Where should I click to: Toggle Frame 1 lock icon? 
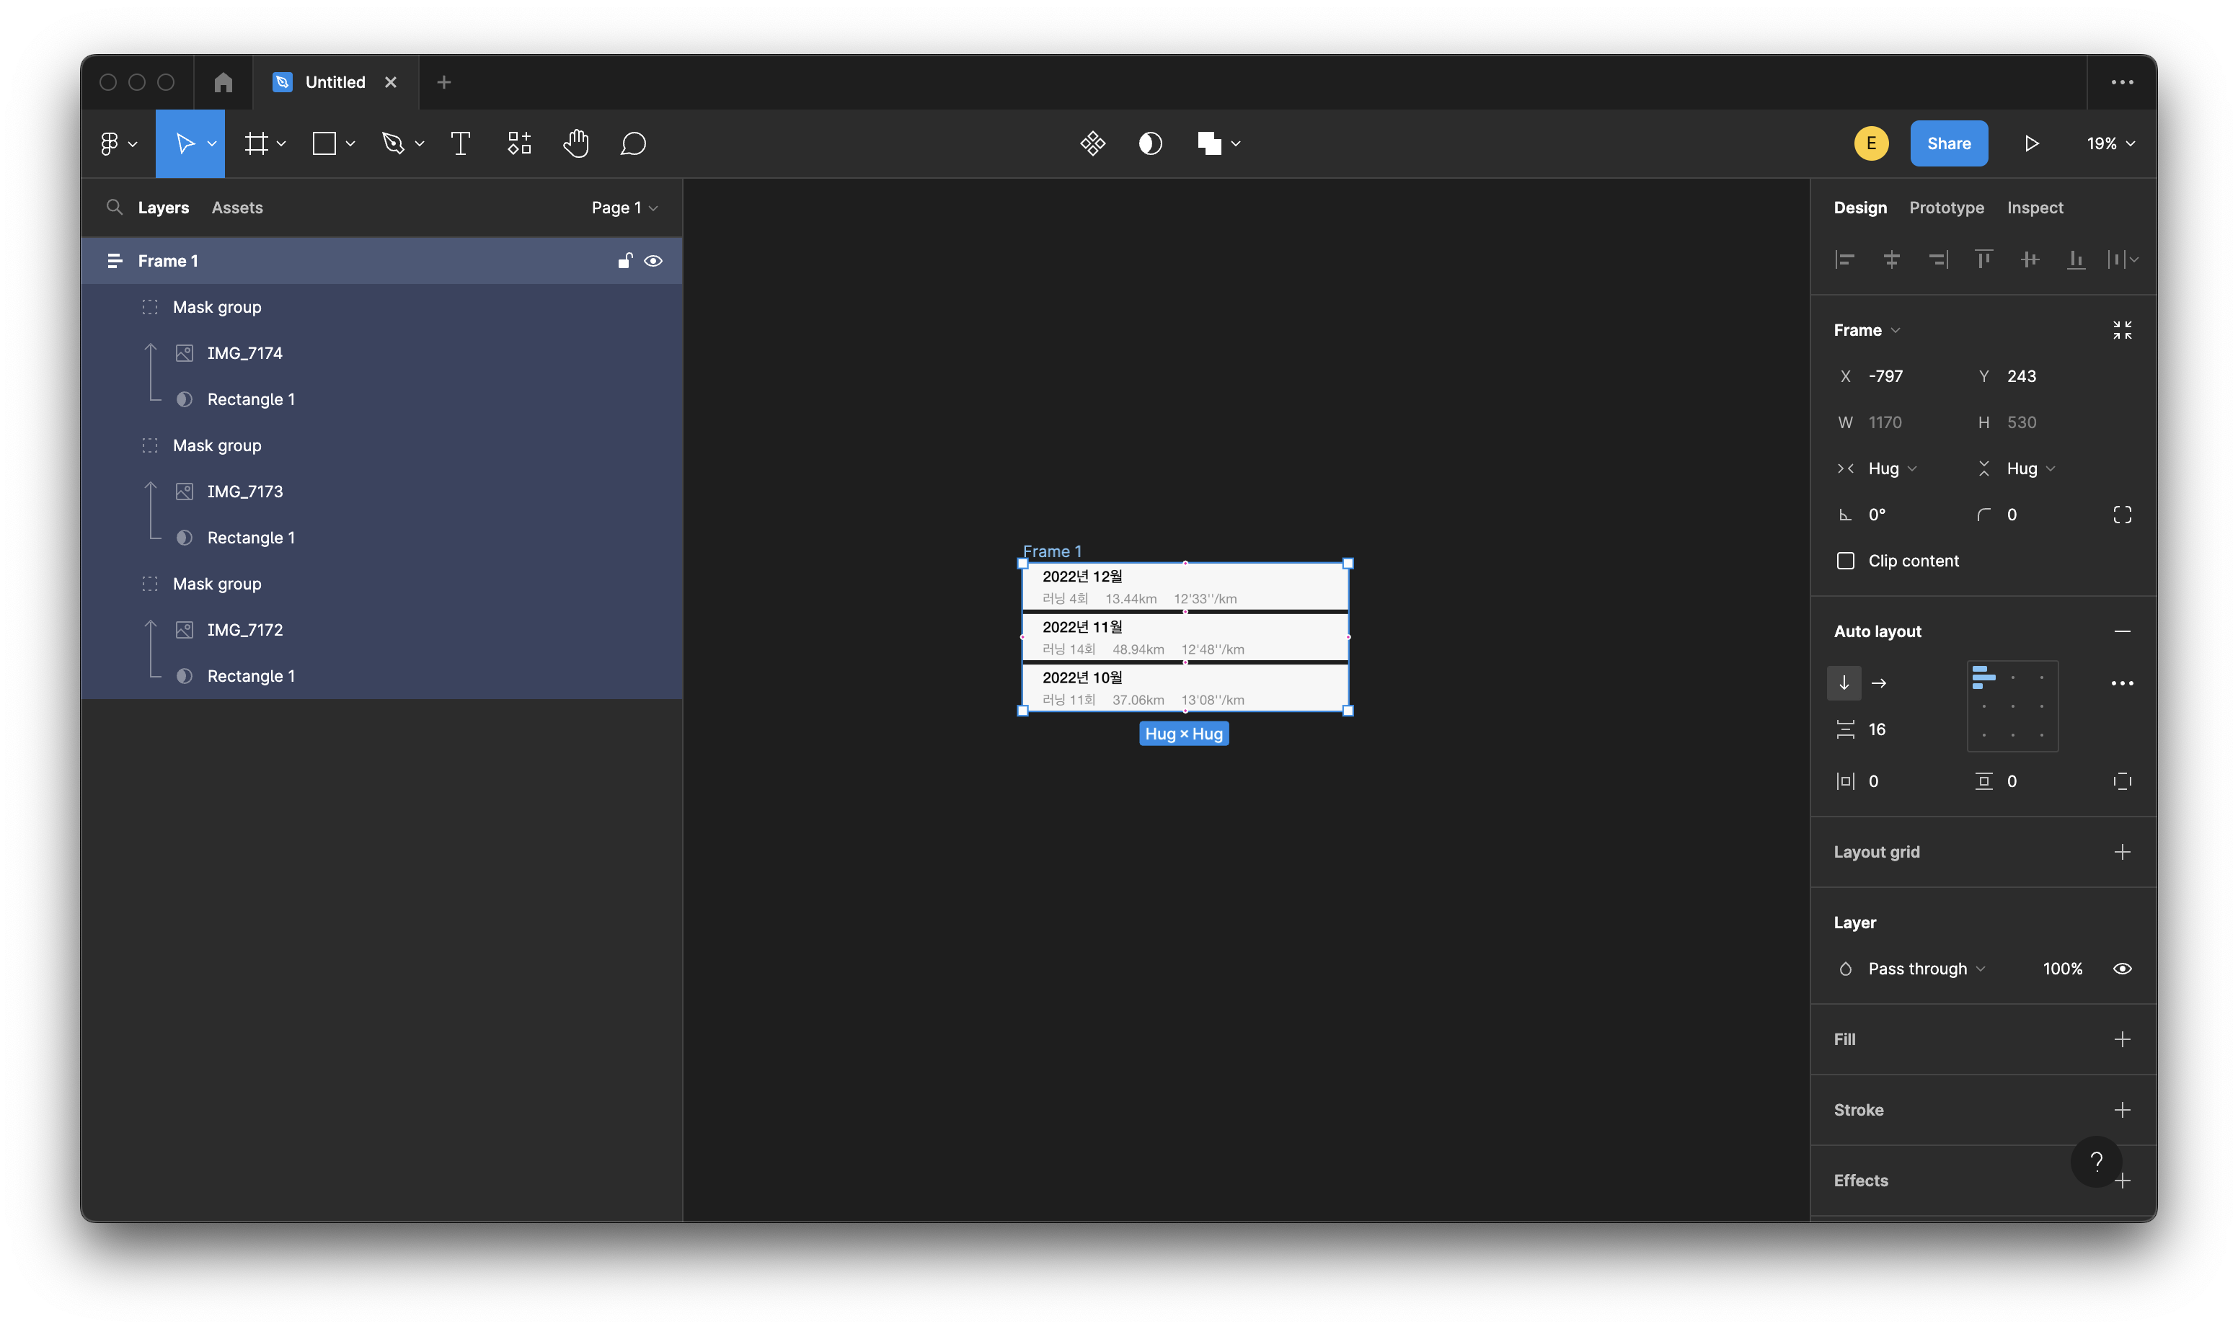[x=624, y=261]
